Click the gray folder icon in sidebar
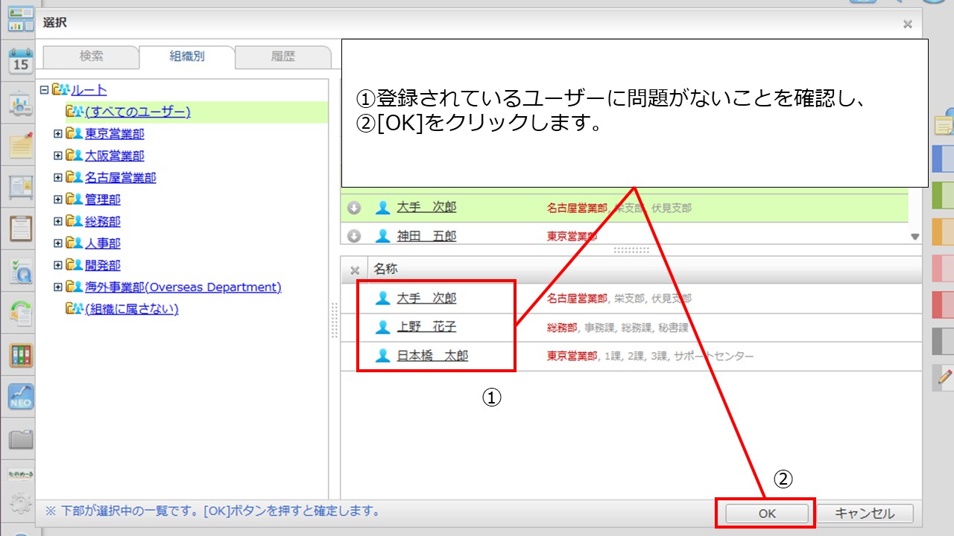 click(x=20, y=439)
